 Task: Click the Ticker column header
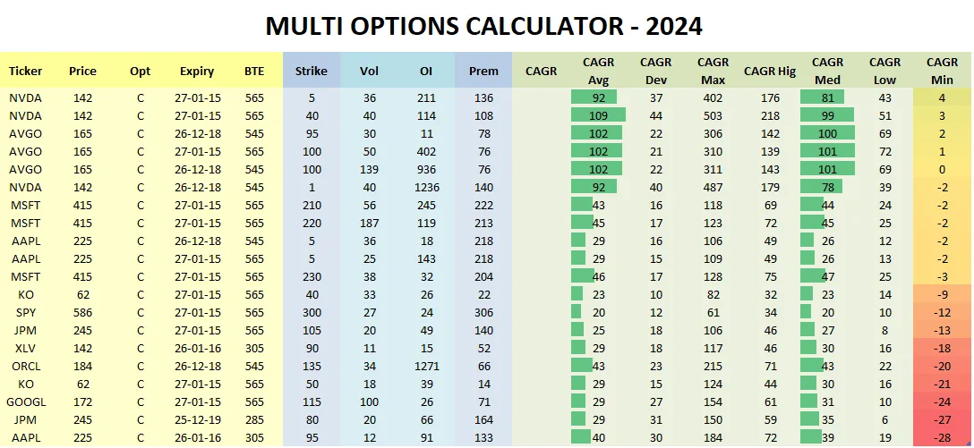26,71
